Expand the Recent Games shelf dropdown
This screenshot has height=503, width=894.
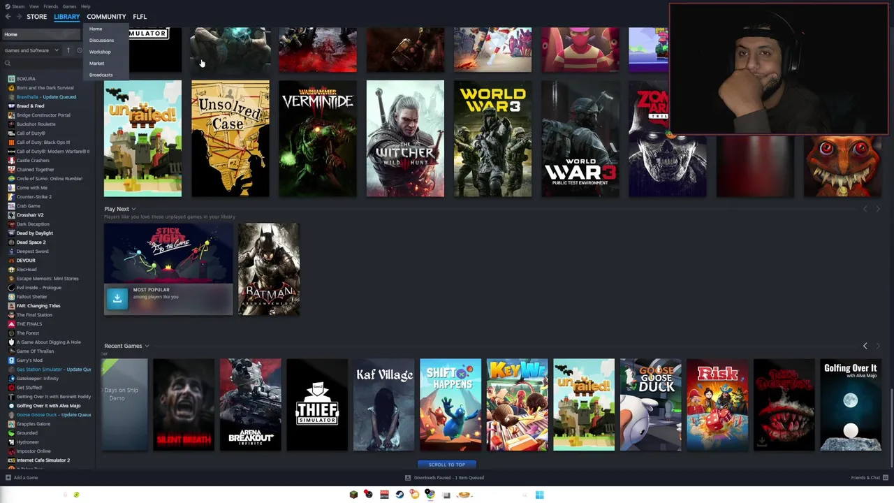click(147, 346)
